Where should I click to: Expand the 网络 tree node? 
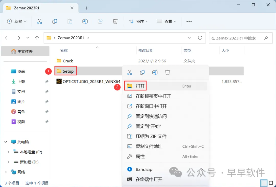6,172
